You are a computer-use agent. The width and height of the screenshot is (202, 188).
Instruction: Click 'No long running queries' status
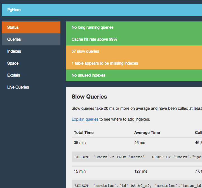point(134,28)
